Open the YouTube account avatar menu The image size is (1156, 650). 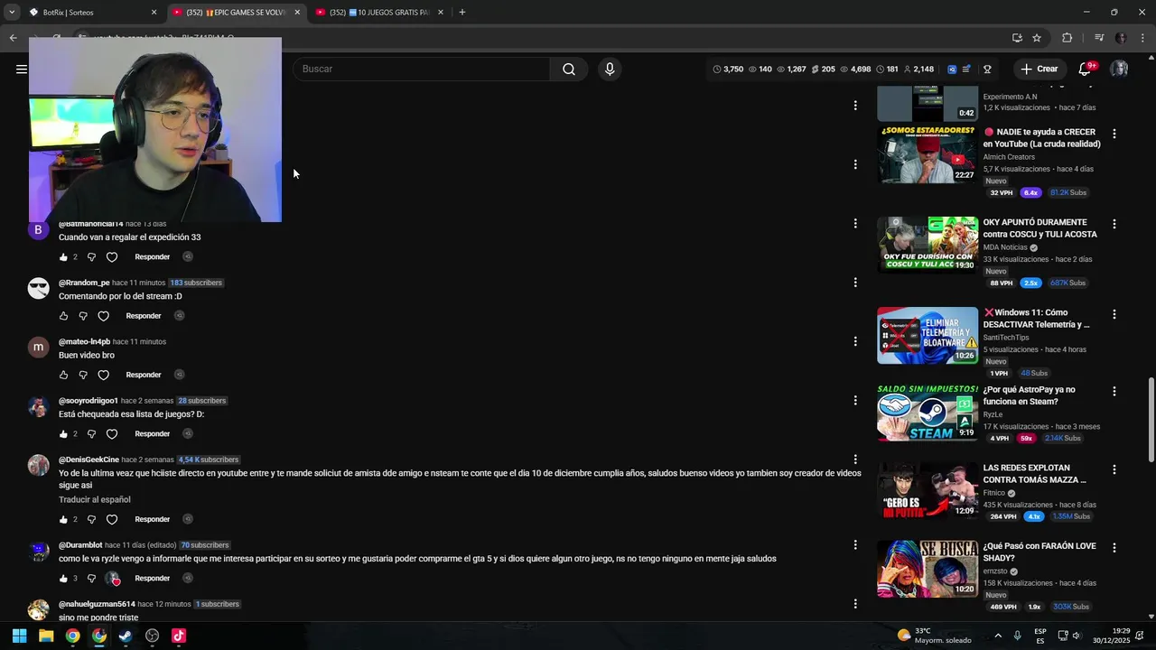point(1119,69)
